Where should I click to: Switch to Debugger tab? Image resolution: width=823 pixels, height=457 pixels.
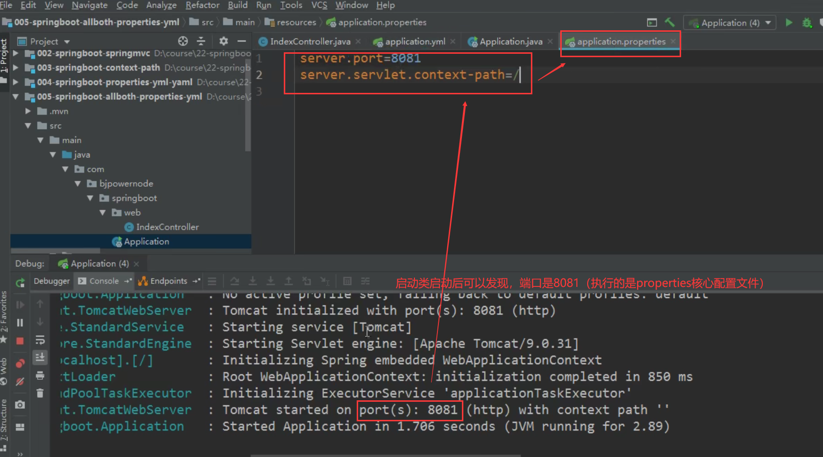tap(51, 281)
